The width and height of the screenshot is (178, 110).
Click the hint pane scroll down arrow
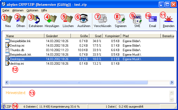[x=171, y=99]
